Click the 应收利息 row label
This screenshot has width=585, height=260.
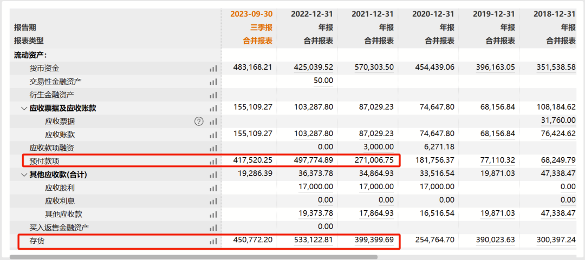[60, 201]
